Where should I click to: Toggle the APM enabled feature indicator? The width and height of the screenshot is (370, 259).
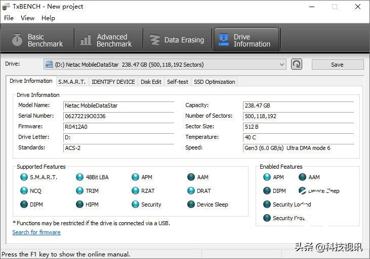pyautogui.click(x=267, y=177)
